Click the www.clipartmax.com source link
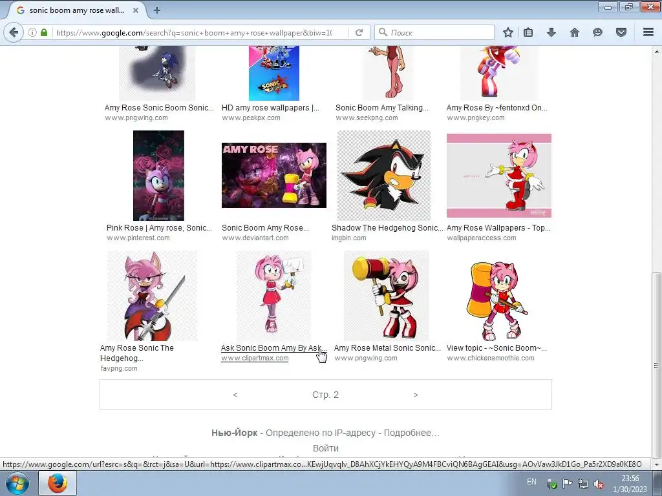This screenshot has height=496, width=662. pyautogui.click(x=255, y=358)
